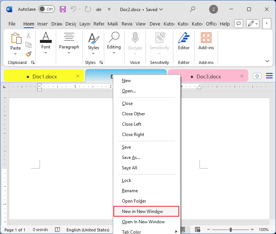
Task: Click the Save floppy disk icon
Action: (x=63, y=9)
